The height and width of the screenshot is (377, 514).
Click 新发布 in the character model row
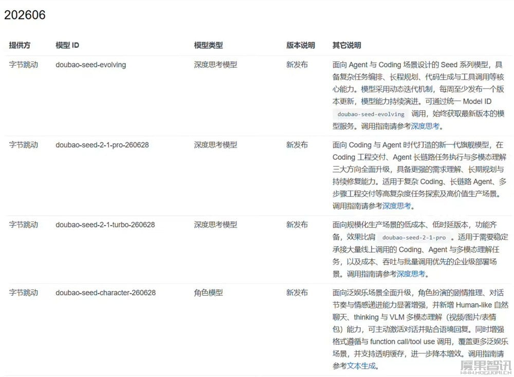pos(297,292)
